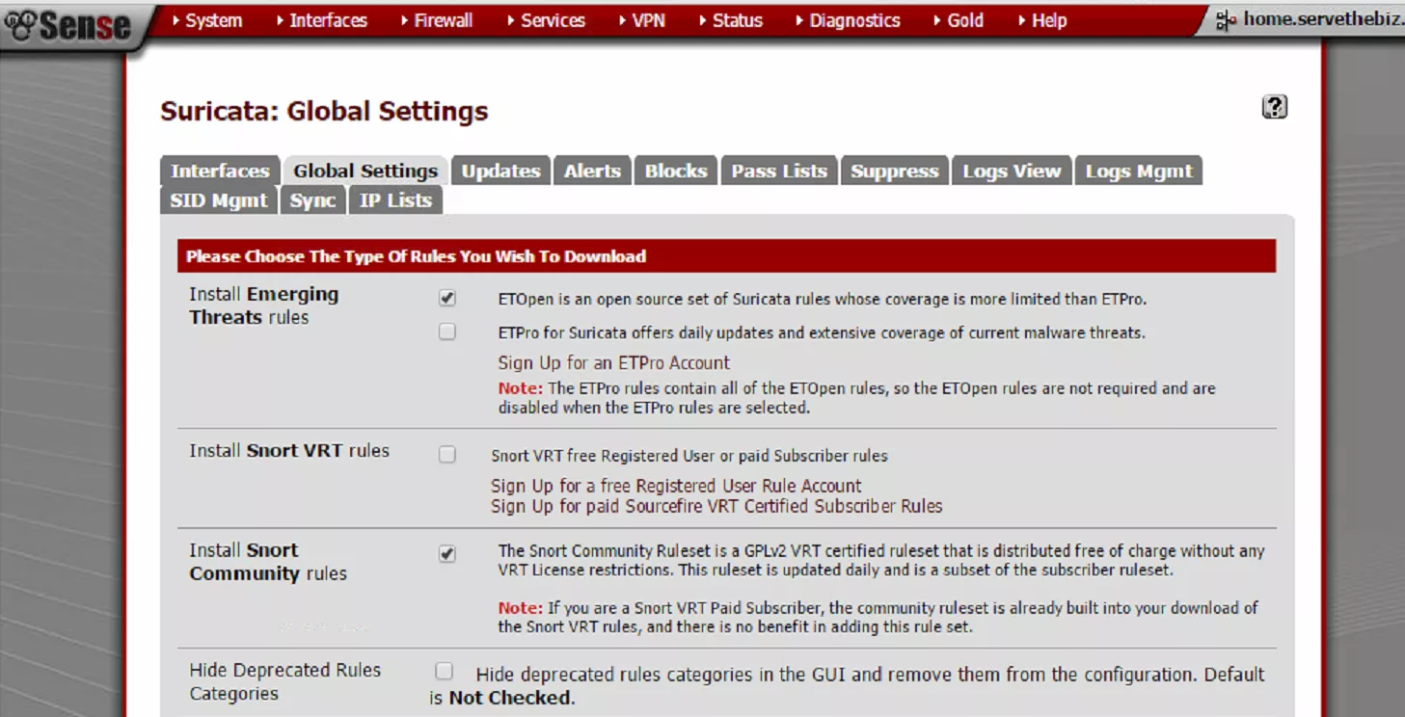The width and height of the screenshot is (1405, 717).
Task: Expand the Services menu
Action: [545, 20]
